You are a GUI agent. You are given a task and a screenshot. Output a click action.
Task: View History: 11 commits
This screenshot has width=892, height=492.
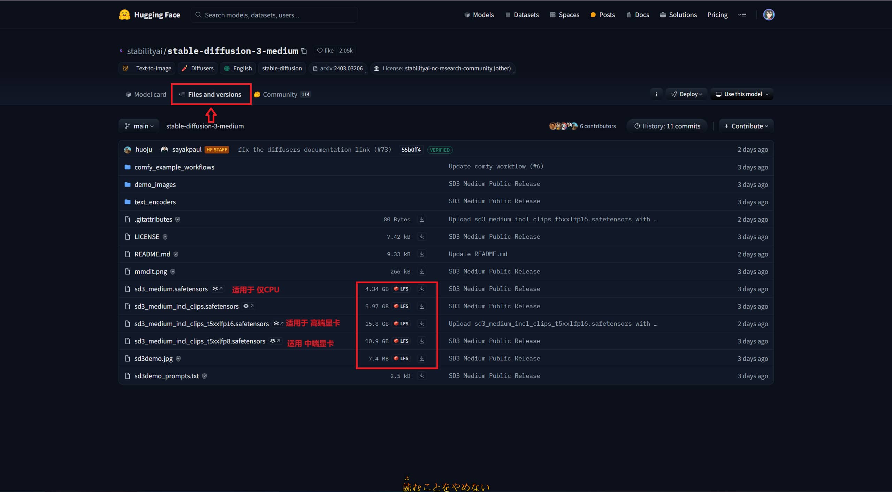point(667,126)
